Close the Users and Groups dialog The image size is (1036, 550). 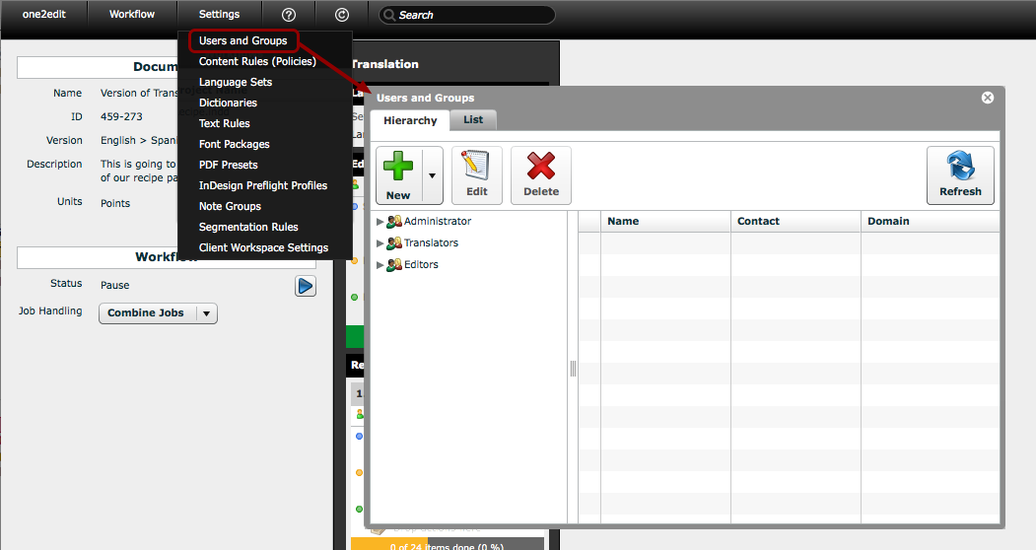(988, 98)
